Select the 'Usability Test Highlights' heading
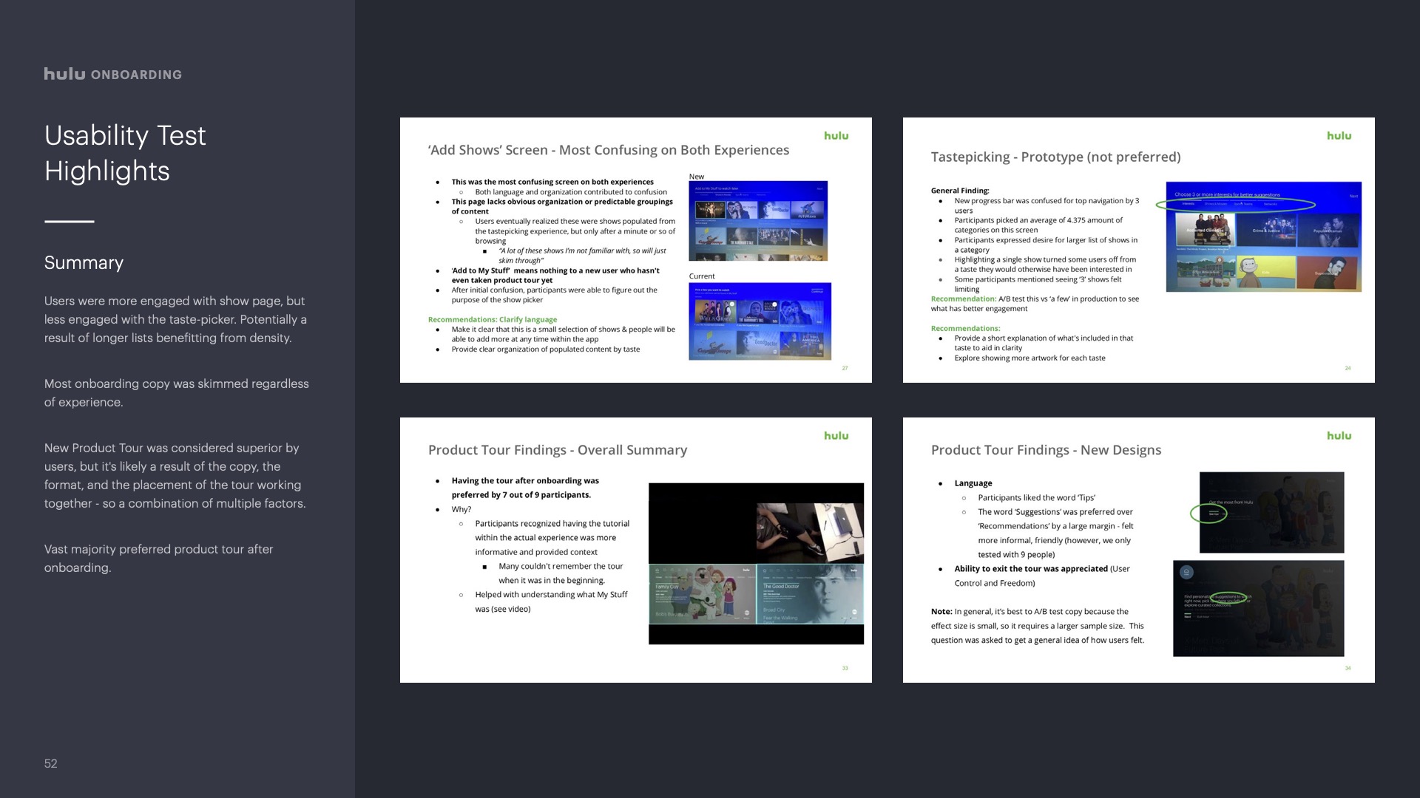This screenshot has width=1420, height=798. (125, 153)
